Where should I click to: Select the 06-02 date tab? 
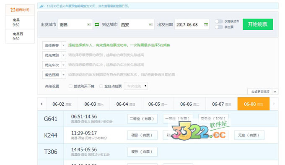coord(62,104)
